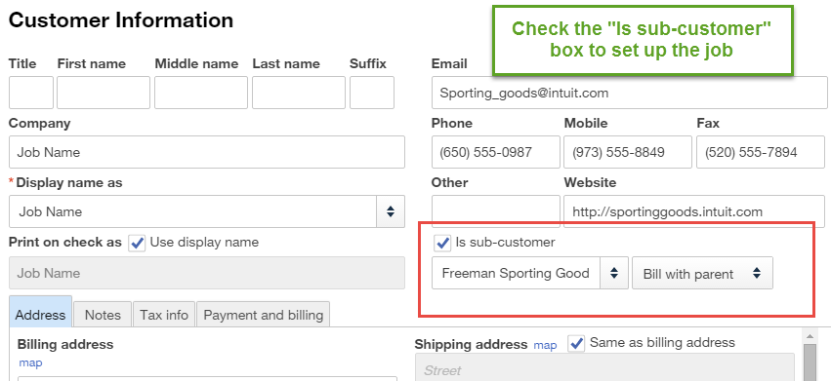Switch to the Notes tab

point(103,315)
